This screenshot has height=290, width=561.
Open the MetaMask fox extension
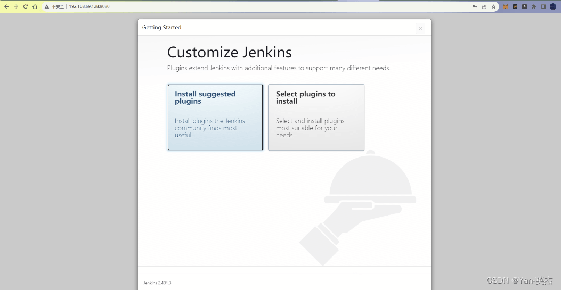coord(506,6)
